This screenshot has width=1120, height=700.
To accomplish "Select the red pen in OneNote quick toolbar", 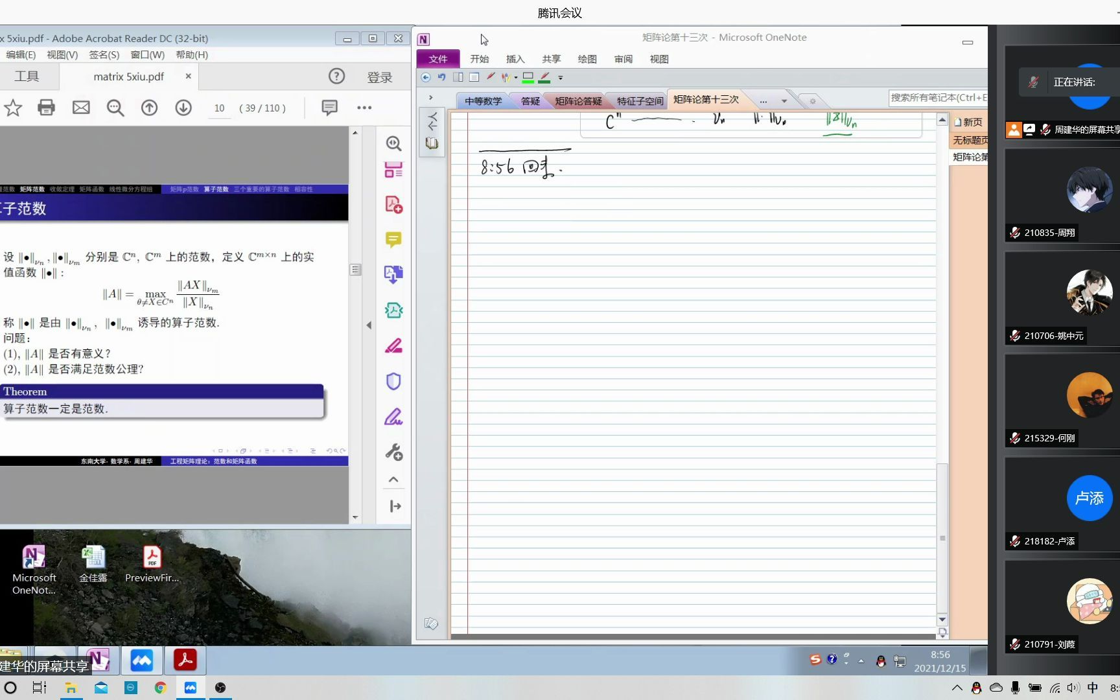I will pyautogui.click(x=491, y=77).
